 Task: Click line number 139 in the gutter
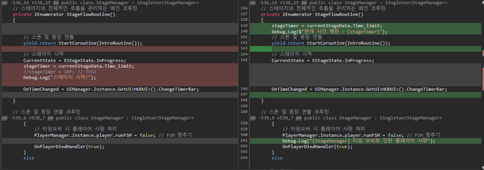point(244,26)
